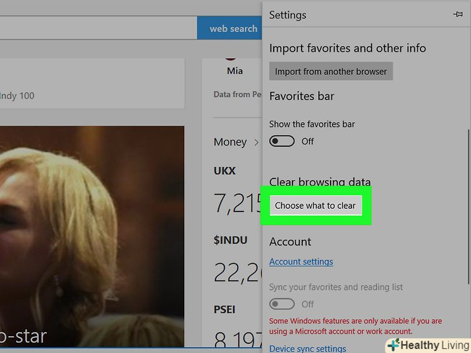Pin the Settings pane open
This screenshot has width=471, height=353.
click(458, 14)
